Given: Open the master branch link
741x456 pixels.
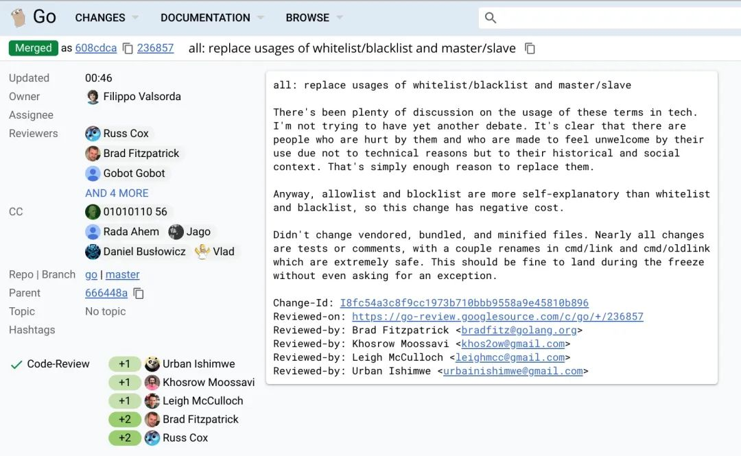Looking at the screenshot, I should point(122,274).
